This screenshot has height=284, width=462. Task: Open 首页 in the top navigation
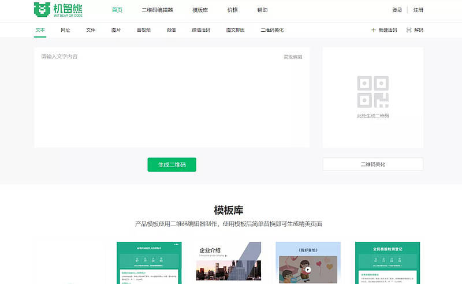tap(117, 10)
